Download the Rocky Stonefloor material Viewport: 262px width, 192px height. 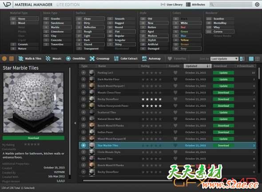coord(223,99)
